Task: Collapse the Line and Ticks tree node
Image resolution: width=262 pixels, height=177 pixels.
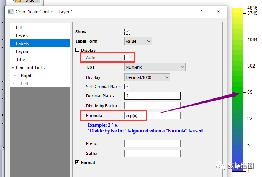Action: (13, 67)
